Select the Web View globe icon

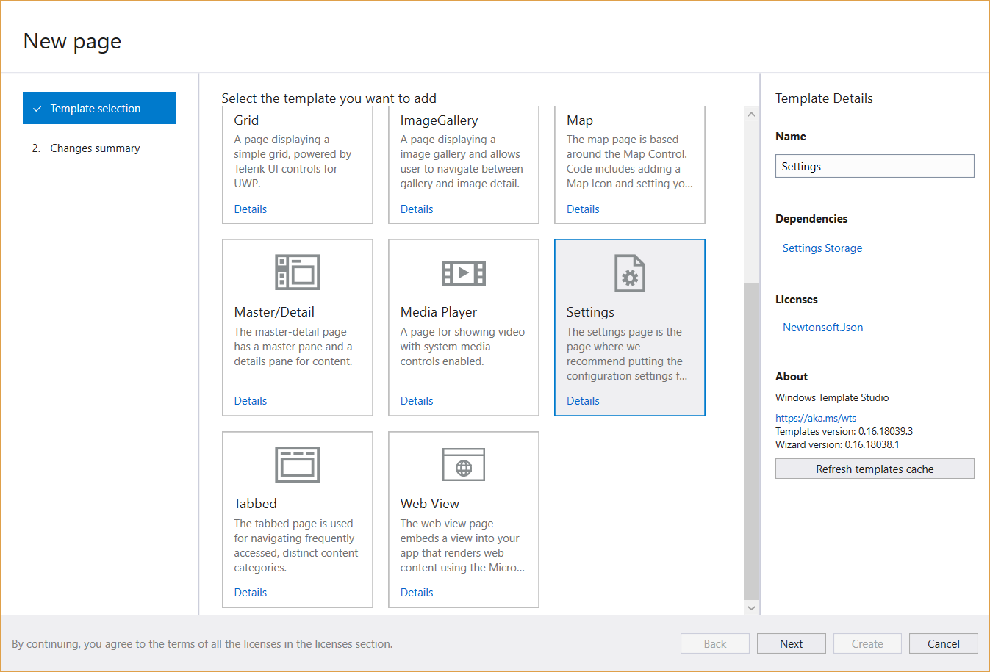point(463,464)
